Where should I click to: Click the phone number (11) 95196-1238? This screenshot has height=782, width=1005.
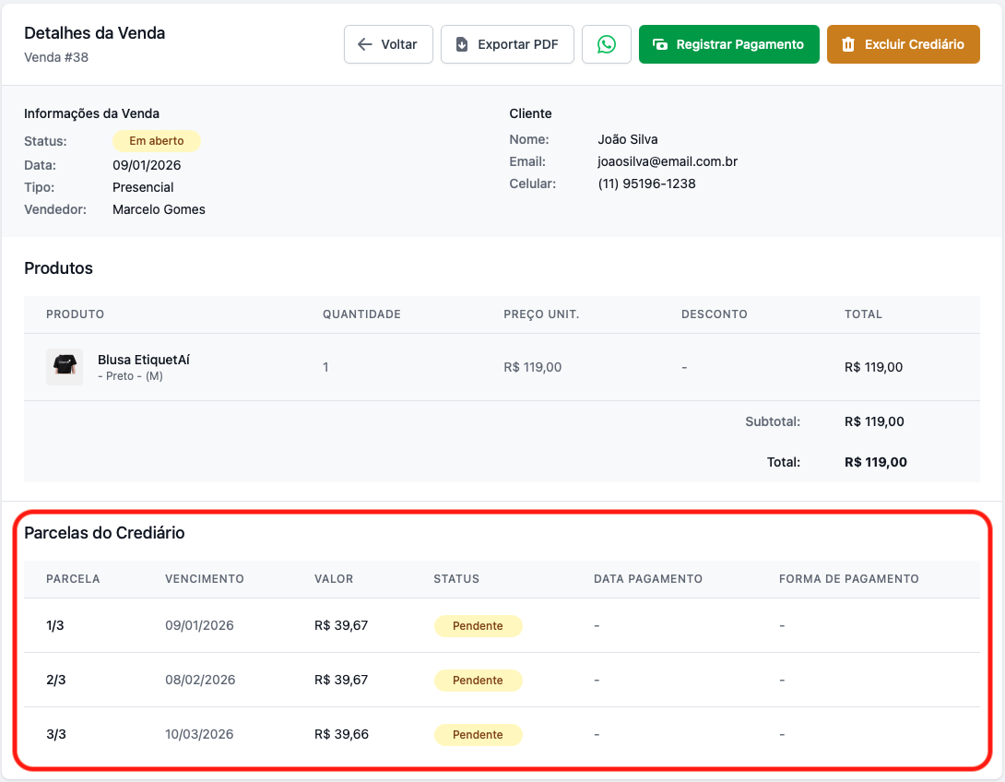(x=646, y=184)
